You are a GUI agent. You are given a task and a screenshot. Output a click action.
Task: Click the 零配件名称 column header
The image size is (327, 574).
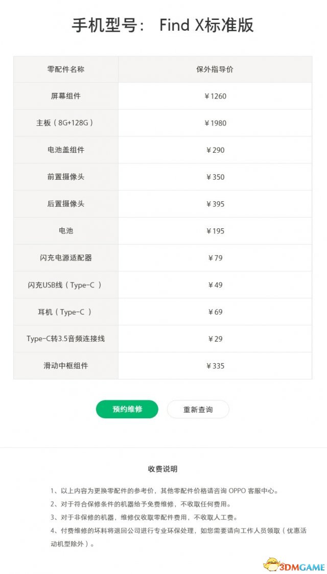(x=66, y=69)
